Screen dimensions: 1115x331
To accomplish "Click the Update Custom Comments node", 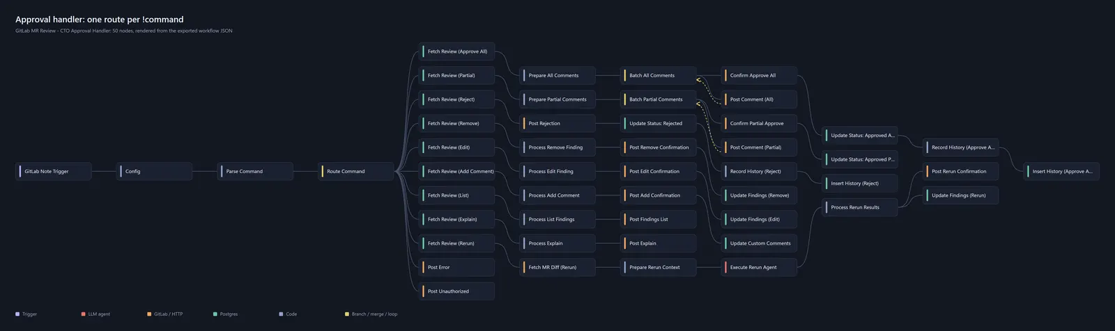I will tap(759, 243).
